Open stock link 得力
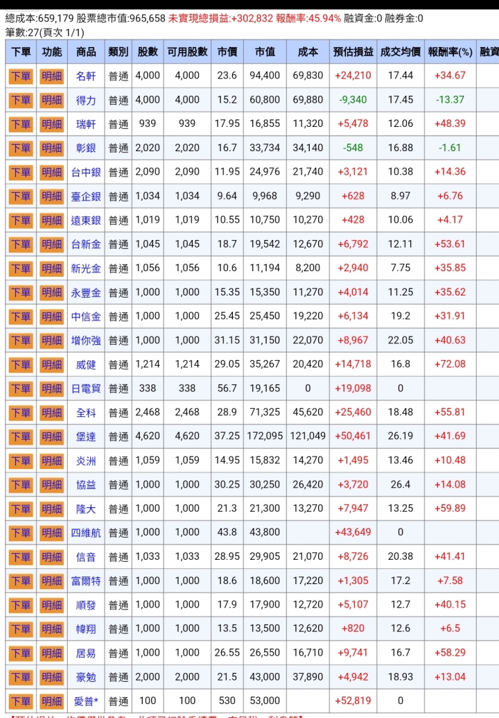The width and height of the screenshot is (499, 718). click(86, 100)
